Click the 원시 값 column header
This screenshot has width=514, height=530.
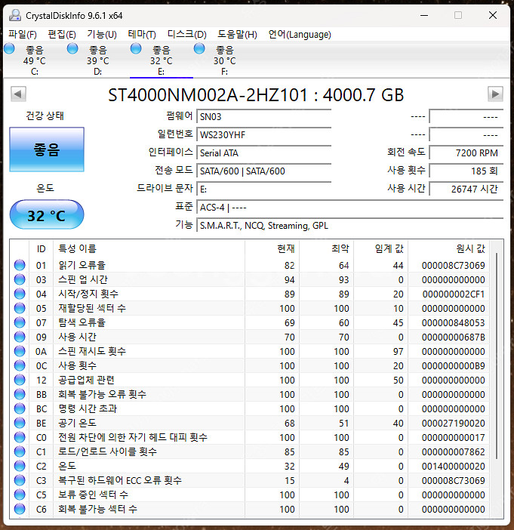449,249
